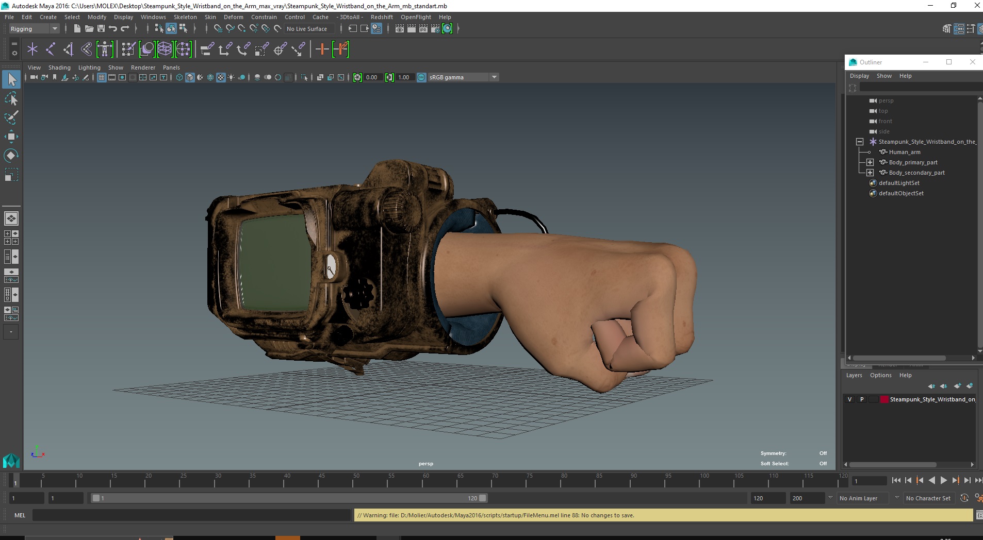The image size is (983, 540).
Task: Select the Create Joints tool icon
Action: (51, 49)
